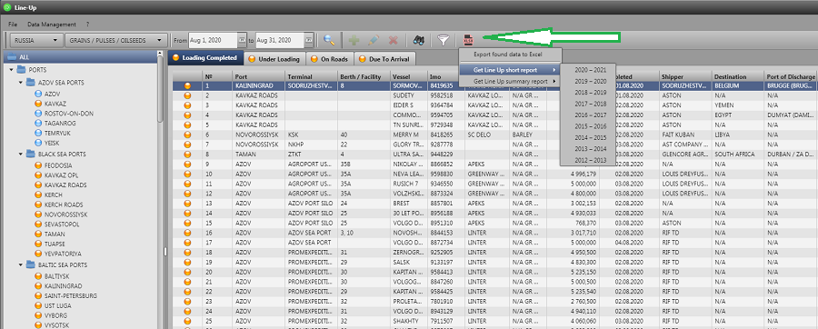The height and width of the screenshot is (329, 818).
Task: Select KERCH ROADS in the tree
Action: 64,204
